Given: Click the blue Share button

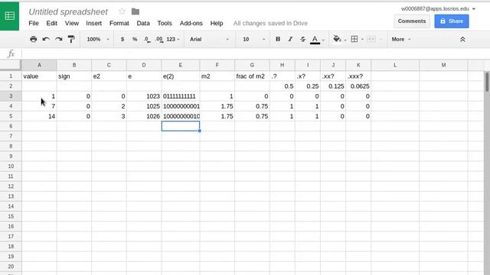Looking at the screenshot, I should click(x=451, y=21).
